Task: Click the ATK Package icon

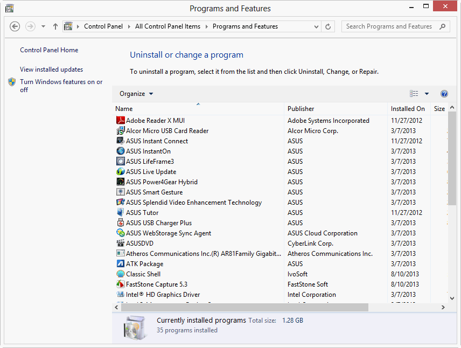Action: tap(121, 263)
